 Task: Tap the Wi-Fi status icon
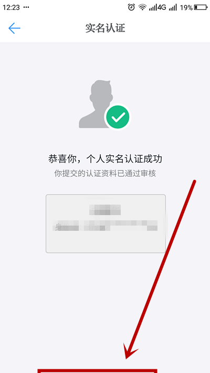[x=143, y=7]
